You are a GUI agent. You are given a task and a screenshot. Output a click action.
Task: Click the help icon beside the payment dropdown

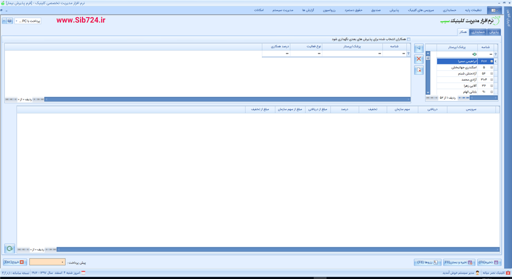point(9,21)
